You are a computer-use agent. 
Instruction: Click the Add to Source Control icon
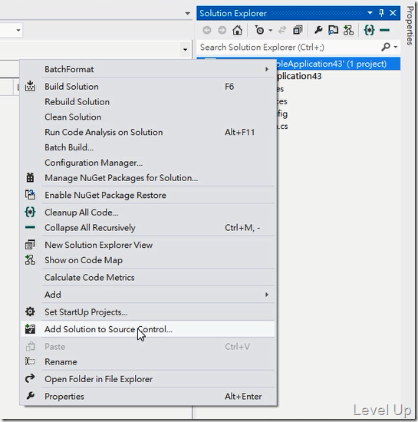30,329
